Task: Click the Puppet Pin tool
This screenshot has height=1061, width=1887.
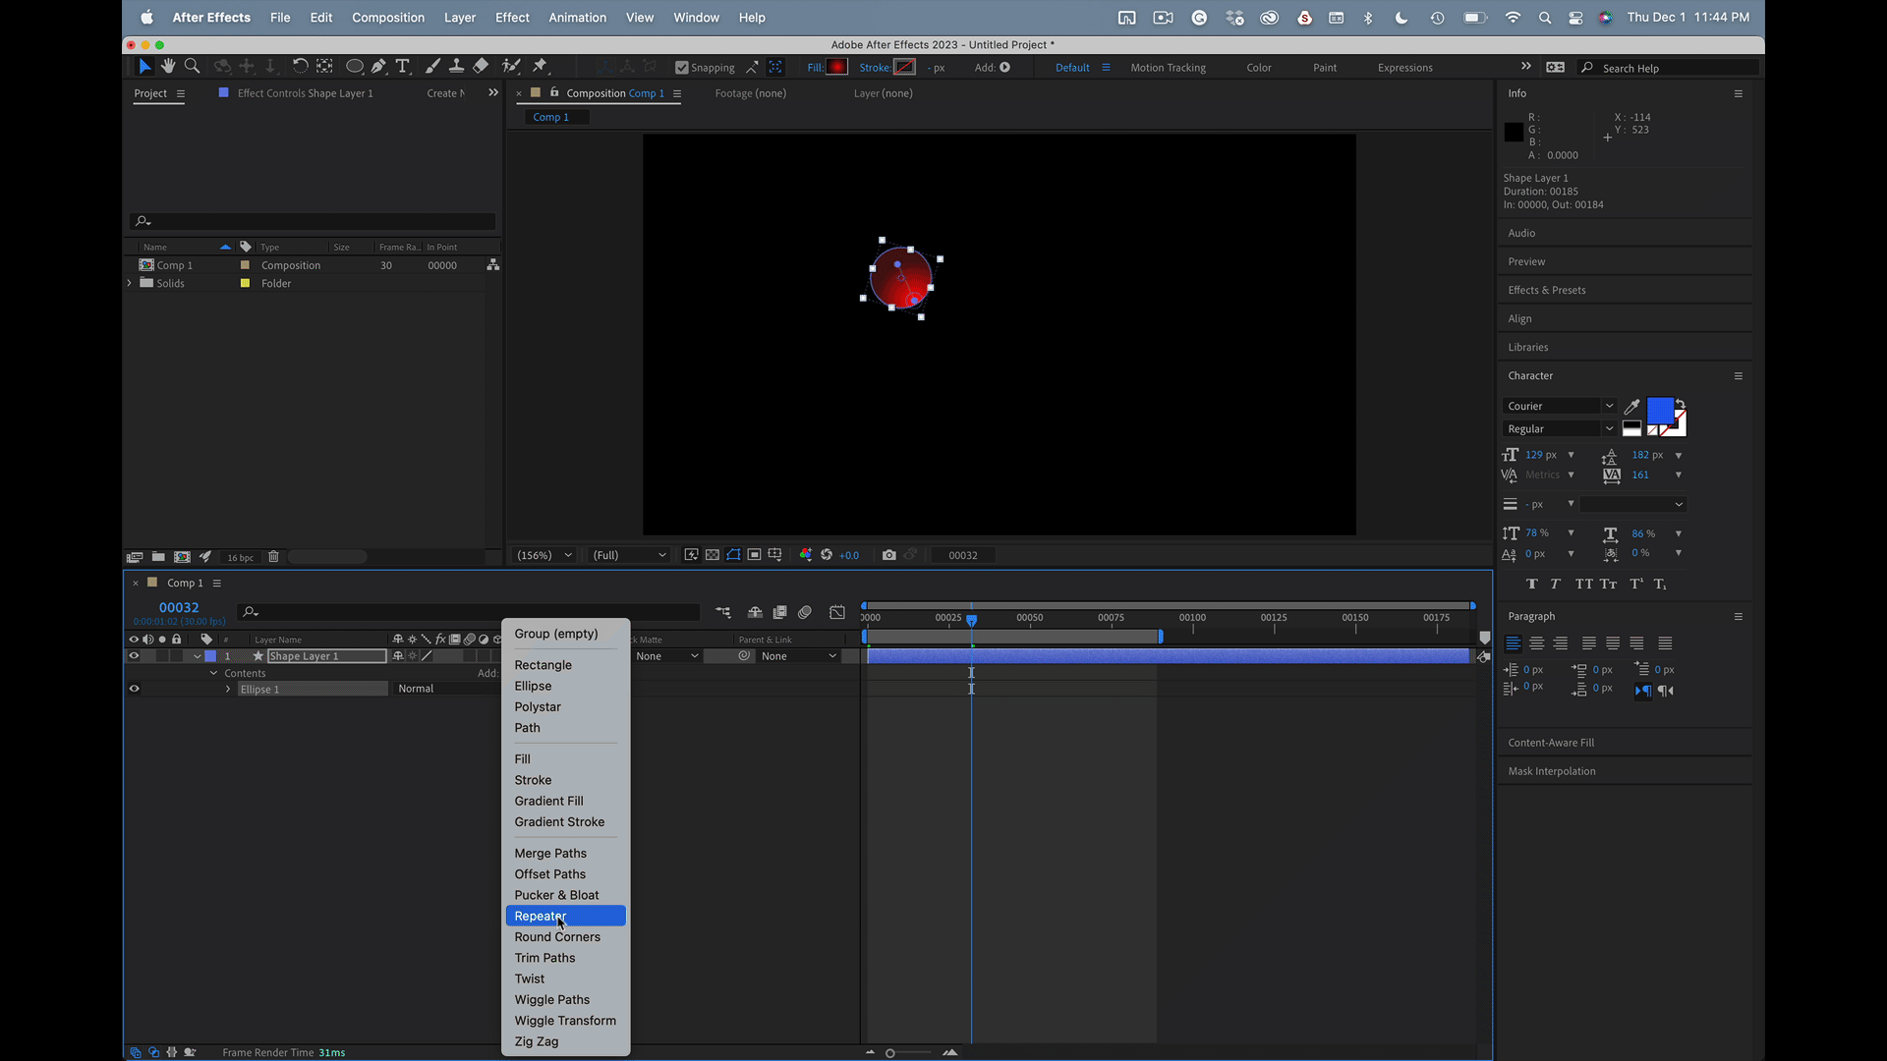Action: point(540,66)
